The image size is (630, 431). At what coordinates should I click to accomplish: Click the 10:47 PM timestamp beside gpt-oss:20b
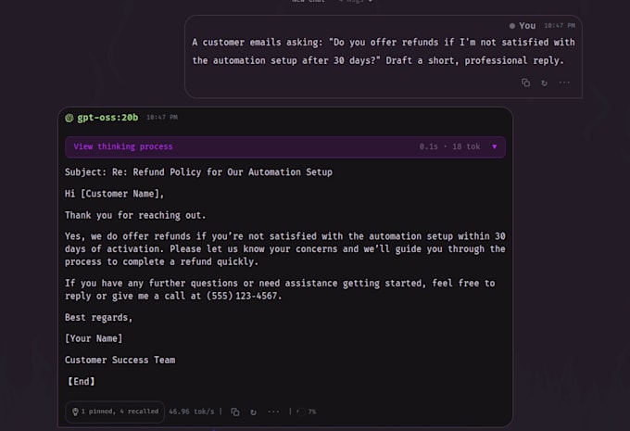click(x=162, y=118)
